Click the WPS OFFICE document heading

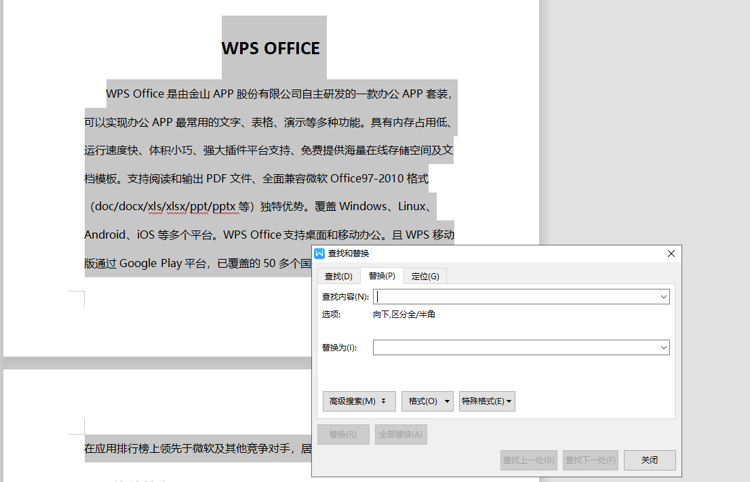(x=271, y=48)
